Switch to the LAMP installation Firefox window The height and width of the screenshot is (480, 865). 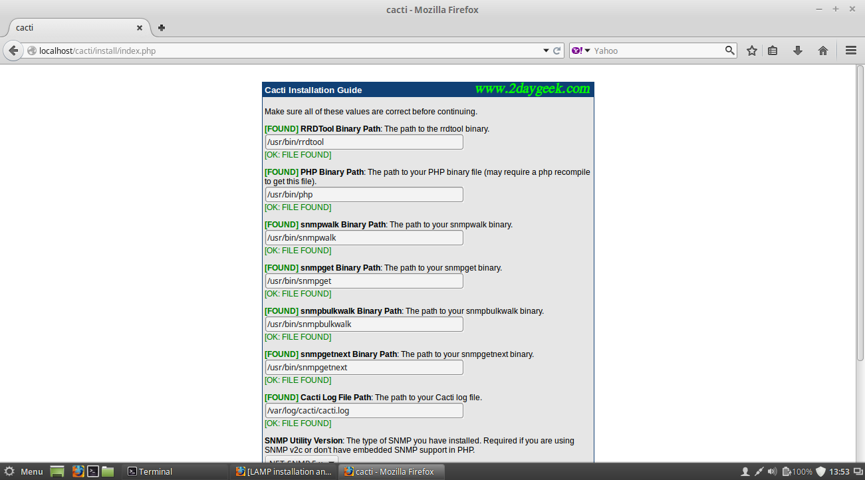(x=284, y=471)
